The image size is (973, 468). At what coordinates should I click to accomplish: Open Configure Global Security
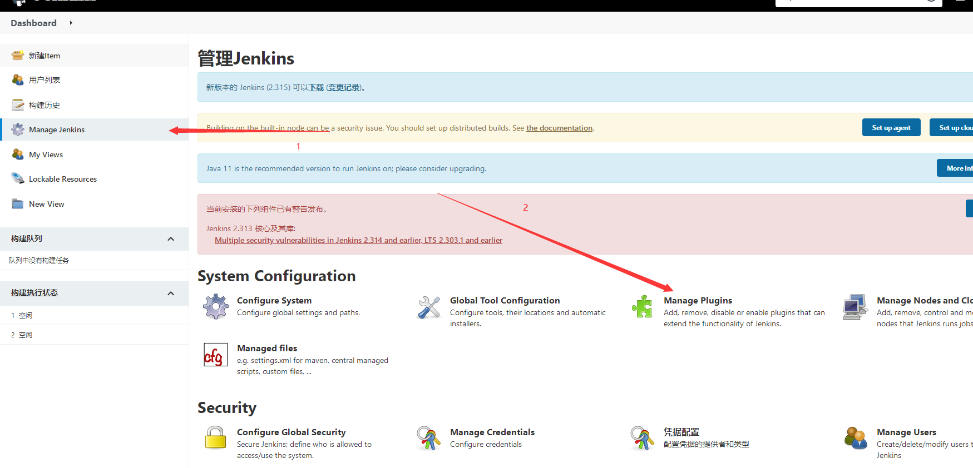[291, 432]
